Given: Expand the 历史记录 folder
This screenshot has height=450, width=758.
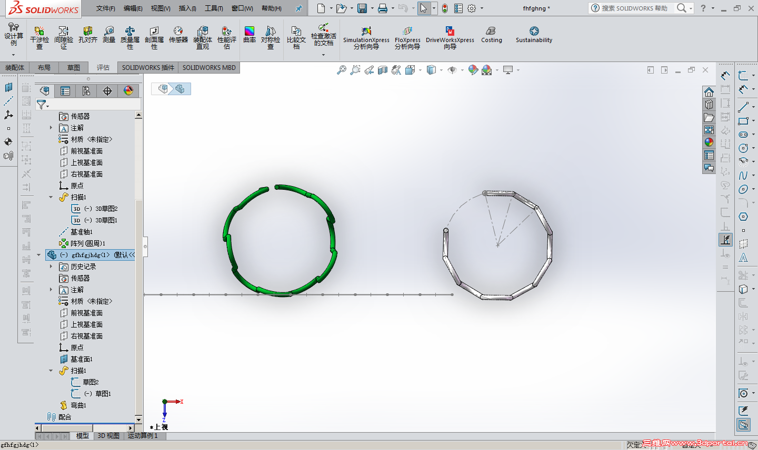Looking at the screenshot, I should tap(51, 267).
